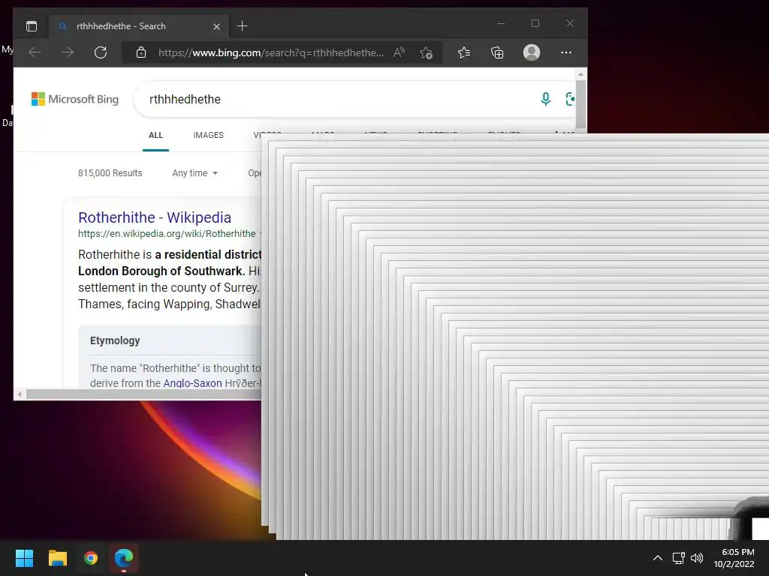Start voice search with microphone icon
Image resolution: width=769 pixels, height=576 pixels.
pos(545,99)
